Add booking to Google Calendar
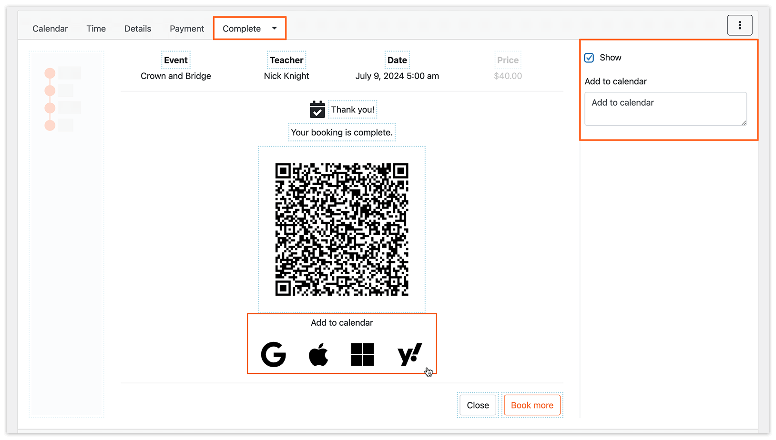Viewport: 776px width, 440px height. pos(274,354)
